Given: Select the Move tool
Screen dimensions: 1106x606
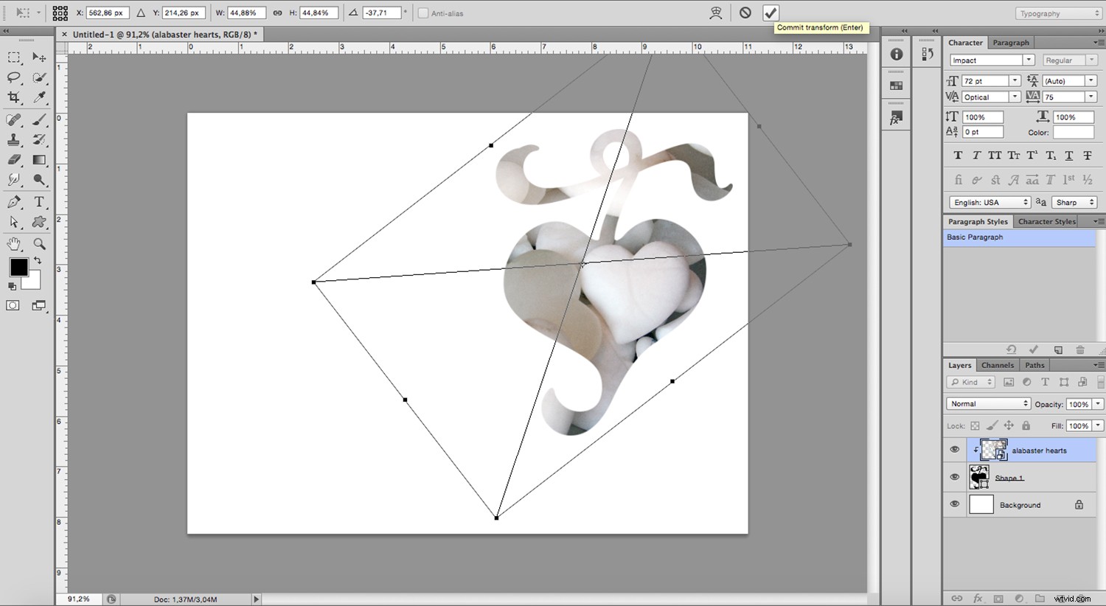Looking at the screenshot, I should coord(39,58).
